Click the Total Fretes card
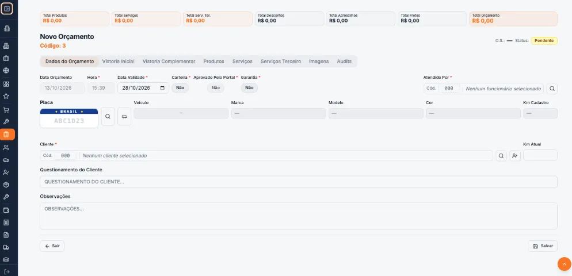Image resolution: width=572 pixels, height=276 pixels. coord(432,19)
